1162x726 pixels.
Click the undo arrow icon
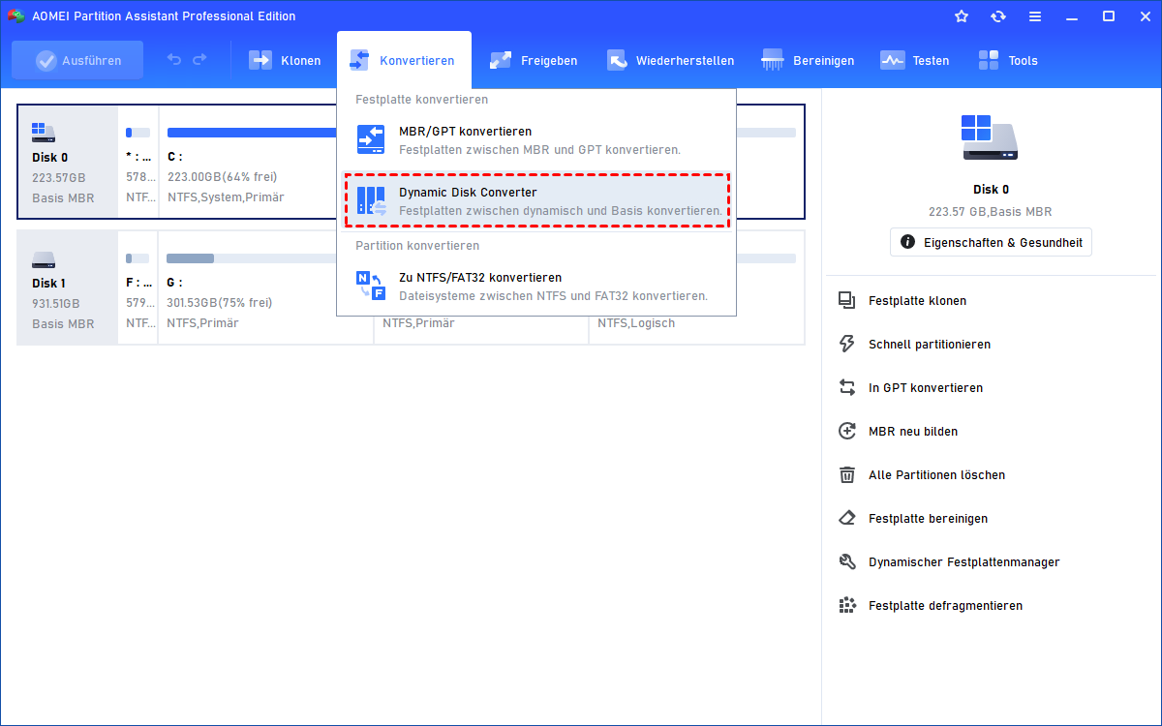pyautogui.click(x=174, y=60)
